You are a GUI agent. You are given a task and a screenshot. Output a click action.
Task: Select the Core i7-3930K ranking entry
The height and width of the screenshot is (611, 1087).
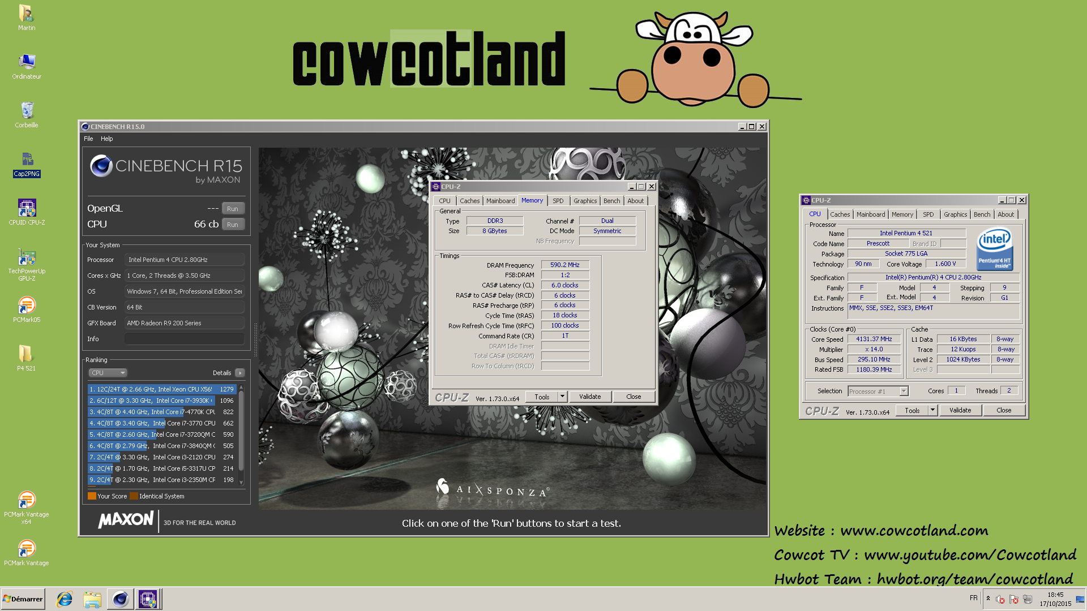pyautogui.click(x=161, y=401)
